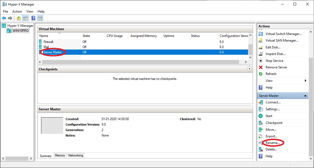Image resolution: width=314 pixels, height=168 pixels.
Task: Click the Up one level folder icon
Action: click(19, 18)
